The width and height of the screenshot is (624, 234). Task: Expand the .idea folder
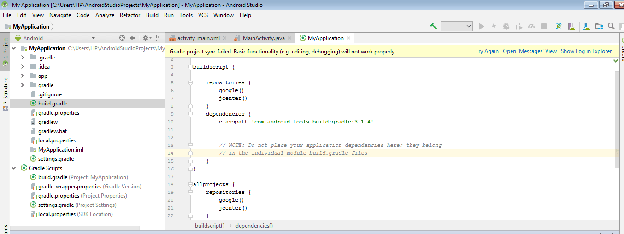tap(22, 67)
